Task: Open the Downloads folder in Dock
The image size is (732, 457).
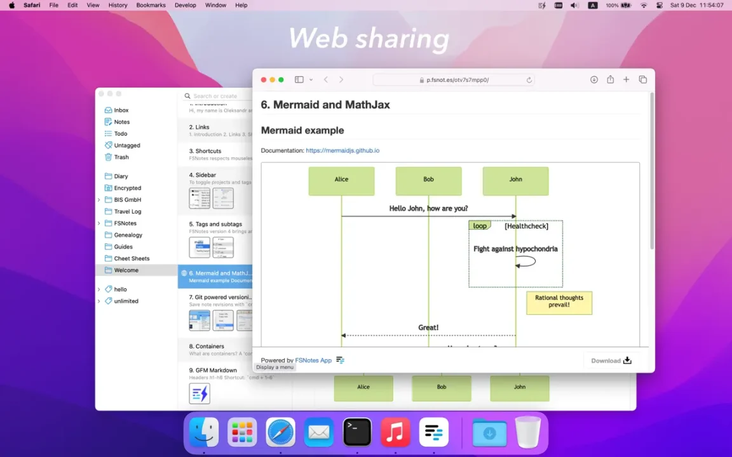Action: [x=489, y=432]
